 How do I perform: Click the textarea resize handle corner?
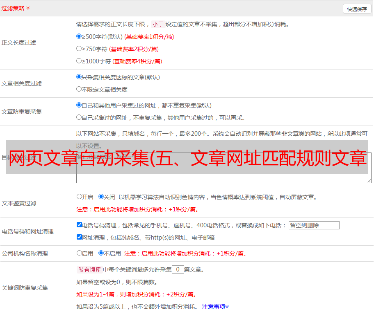(x=369, y=181)
